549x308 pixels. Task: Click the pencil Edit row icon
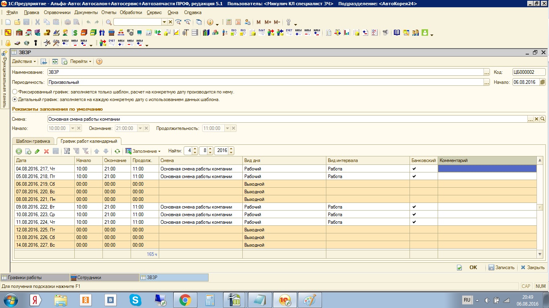[x=37, y=151]
